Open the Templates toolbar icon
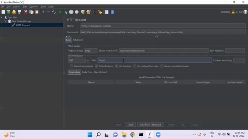The image size is (248, 139). (9, 12)
